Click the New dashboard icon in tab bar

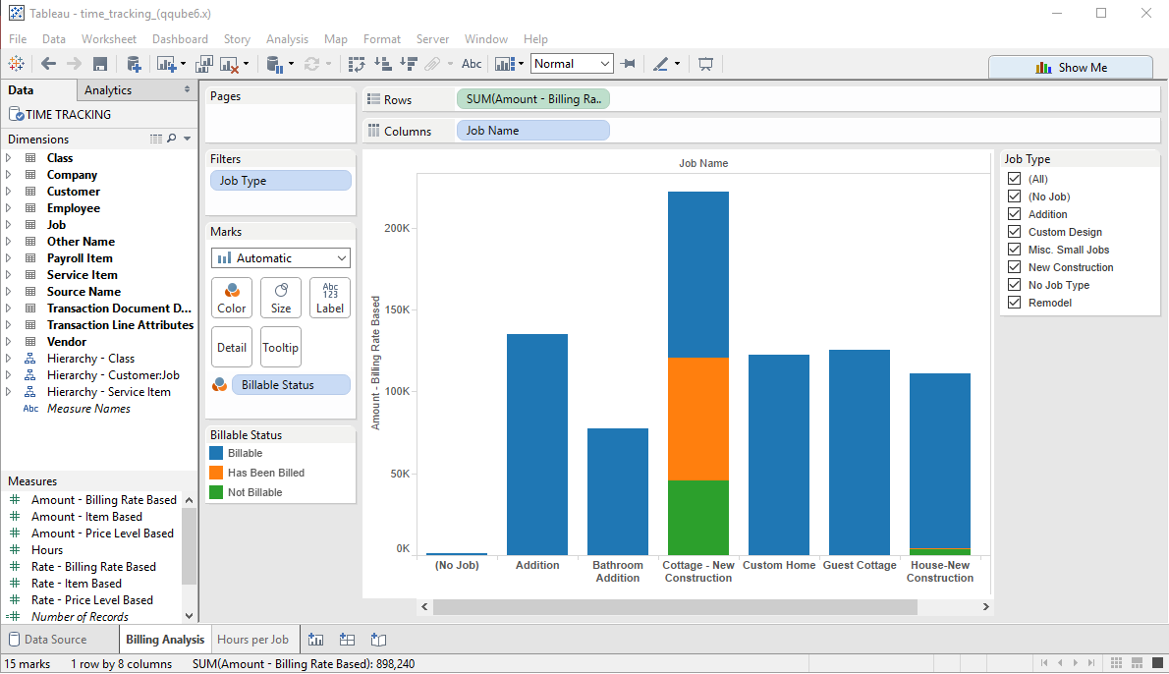(347, 640)
